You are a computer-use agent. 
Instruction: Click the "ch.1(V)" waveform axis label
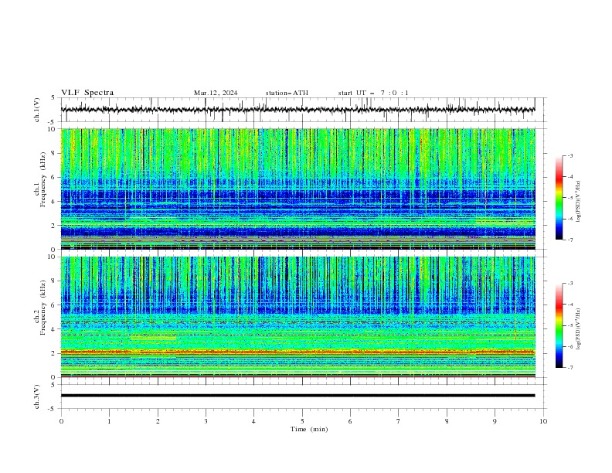point(37,110)
